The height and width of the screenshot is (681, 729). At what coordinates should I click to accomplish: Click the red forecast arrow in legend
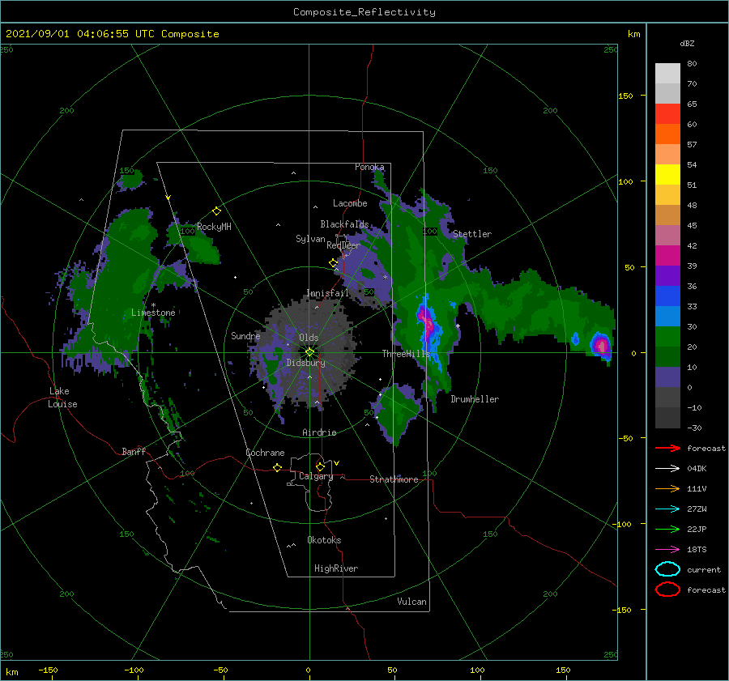(x=667, y=448)
